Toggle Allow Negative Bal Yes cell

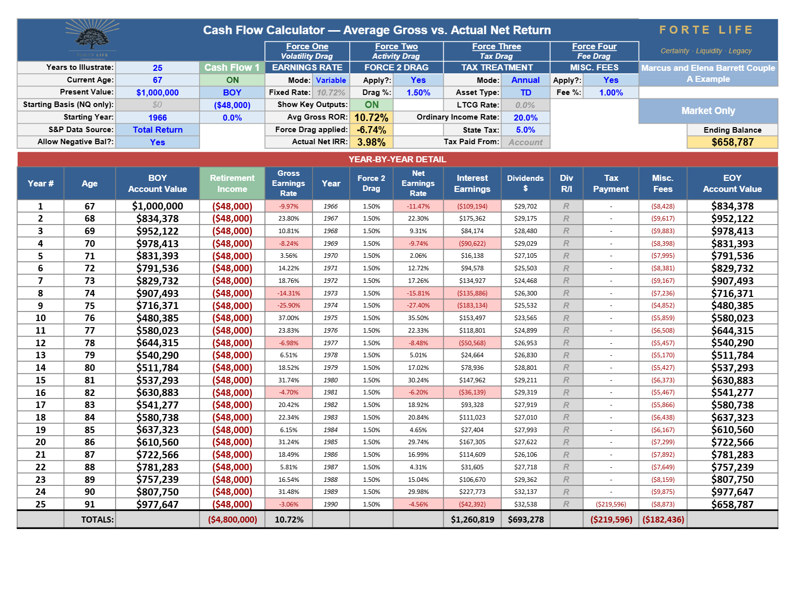tap(157, 142)
